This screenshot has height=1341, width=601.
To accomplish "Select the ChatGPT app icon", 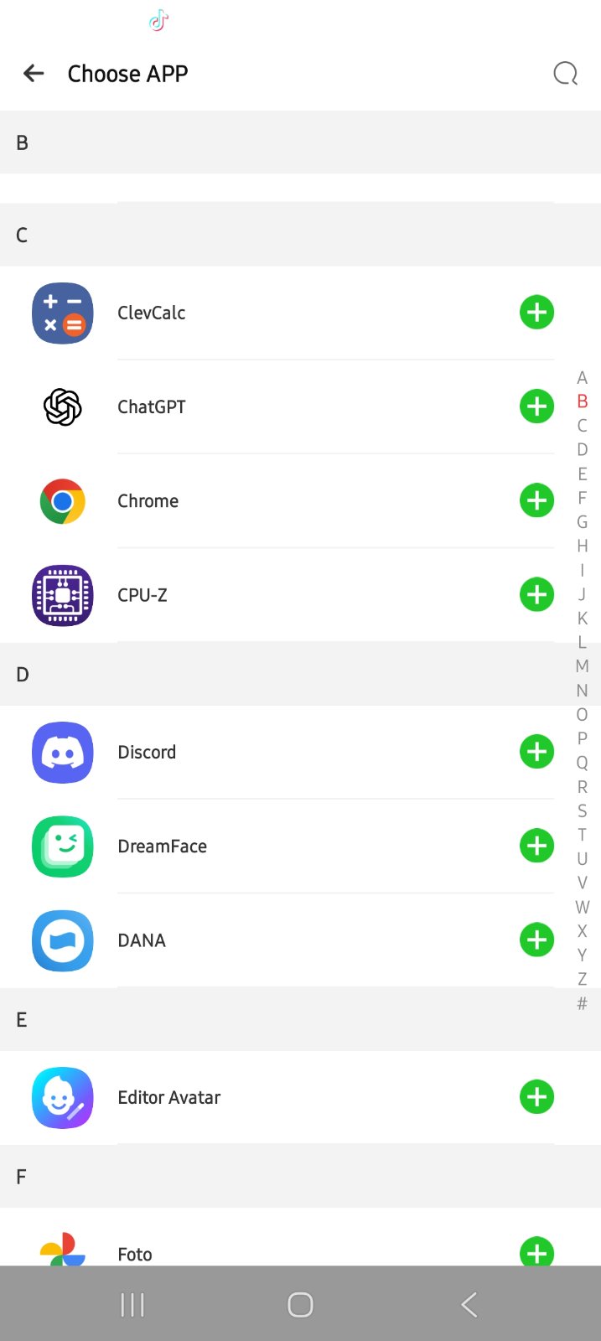I will (63, 407).
